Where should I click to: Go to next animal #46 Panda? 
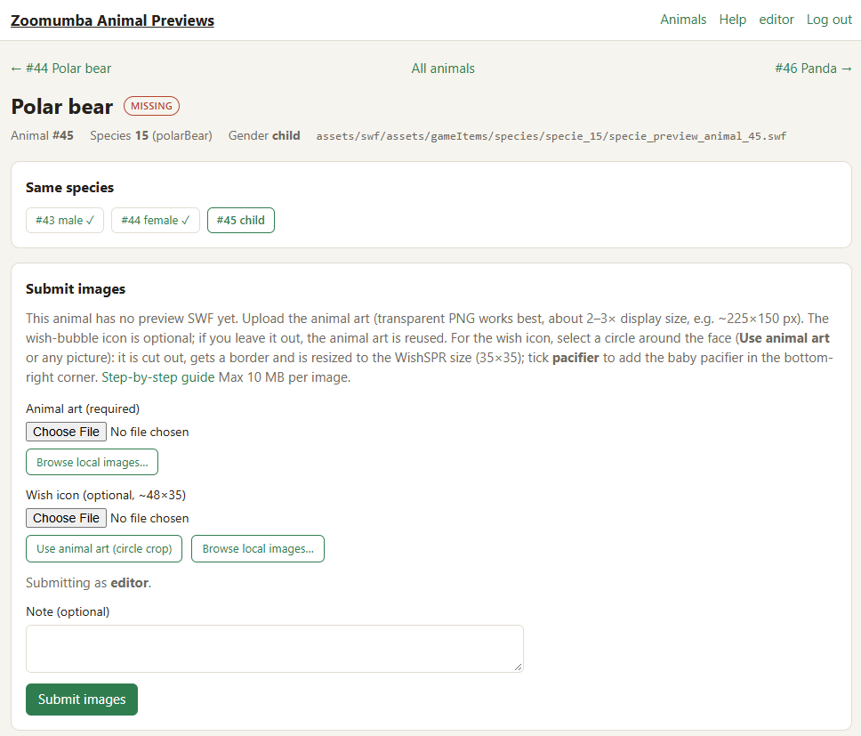(813, 69)
